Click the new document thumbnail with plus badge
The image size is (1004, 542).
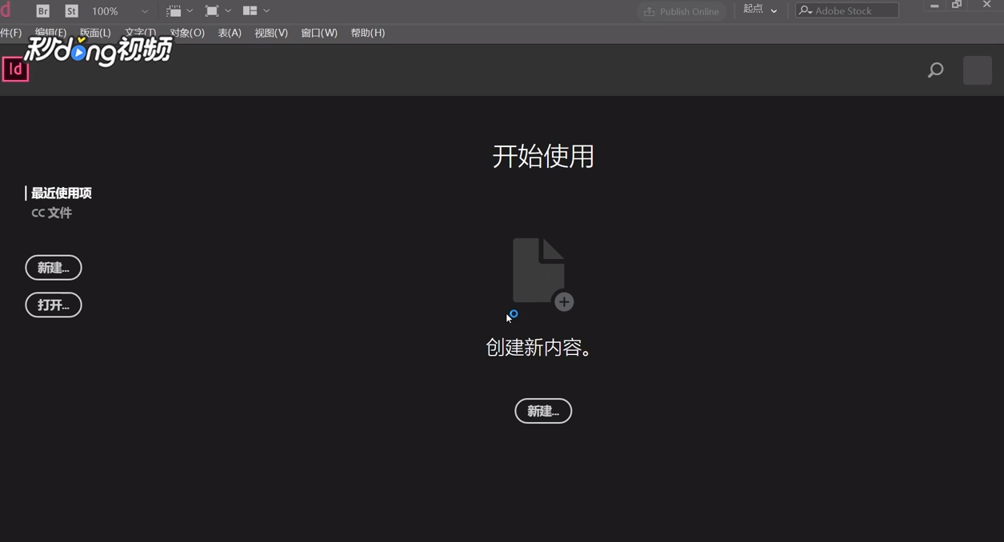tap(540, 272)
